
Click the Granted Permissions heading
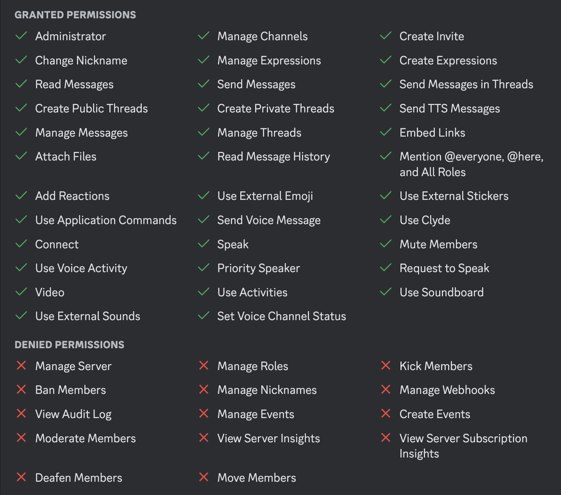75,15
